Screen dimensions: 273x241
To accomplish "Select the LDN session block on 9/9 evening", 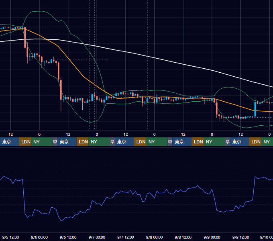I will point(255,142).
